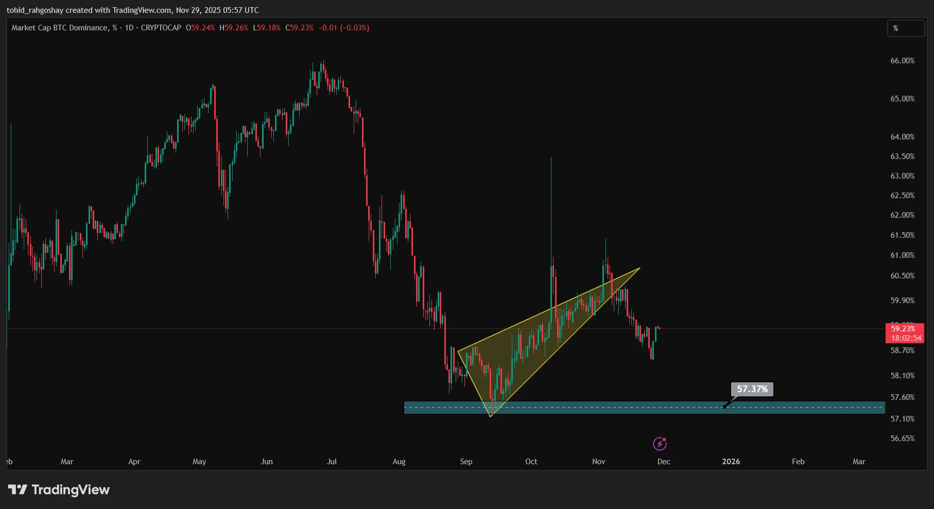Viewport: 934px width, 509px height.
Task: Click the percent sign button on the top right
Action: click(x=906, y=28)
